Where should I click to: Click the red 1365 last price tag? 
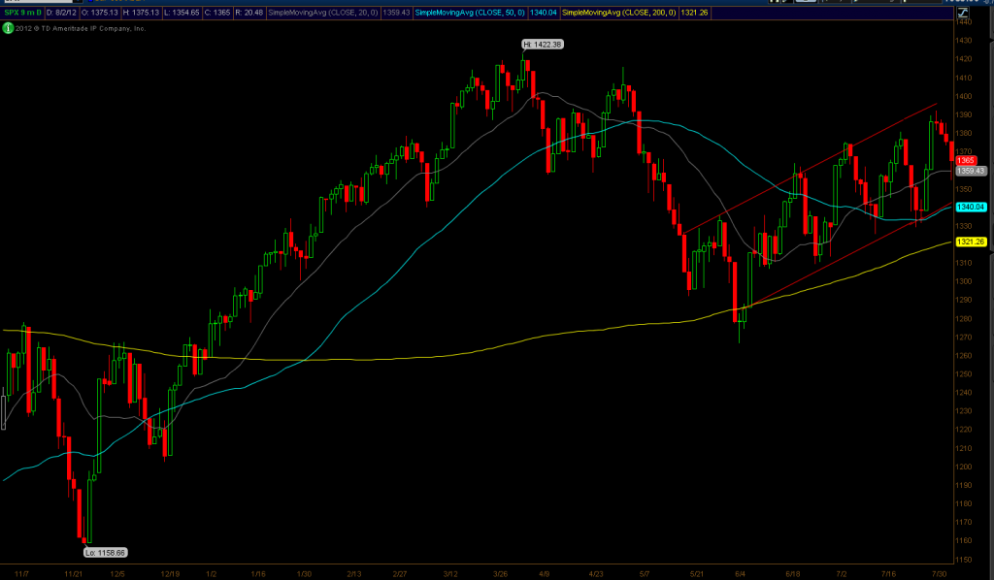(x=966, y=161)
